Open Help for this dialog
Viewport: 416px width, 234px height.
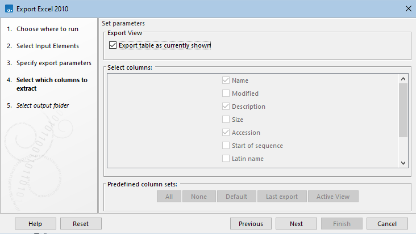tap(35, 224)
